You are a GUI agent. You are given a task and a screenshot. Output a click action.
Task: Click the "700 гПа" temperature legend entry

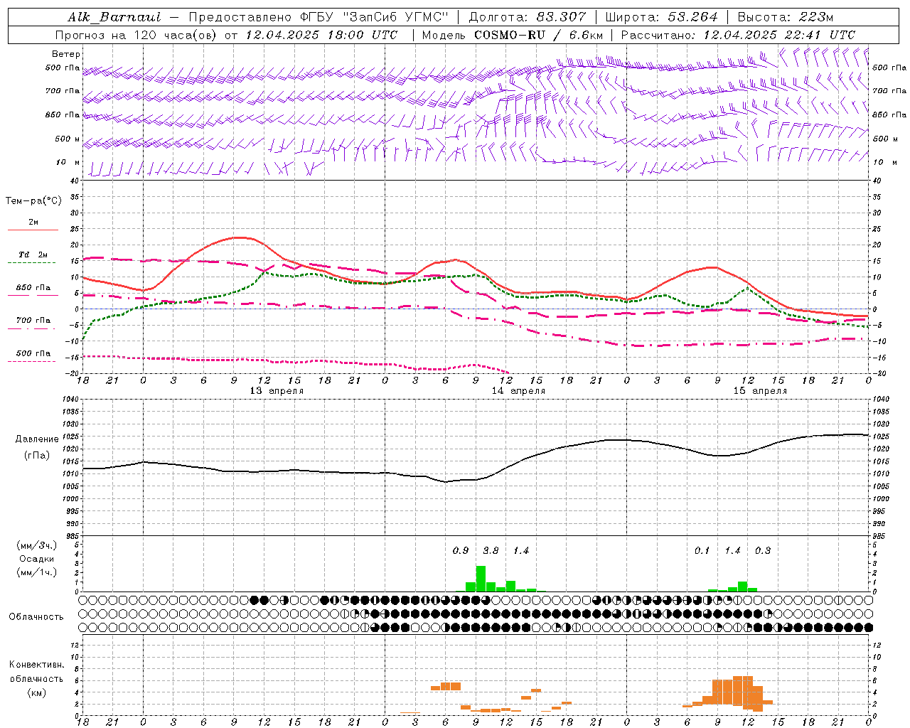33,321
